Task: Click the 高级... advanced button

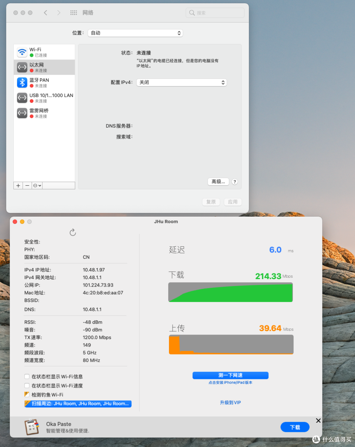Action: coord(218,182)
